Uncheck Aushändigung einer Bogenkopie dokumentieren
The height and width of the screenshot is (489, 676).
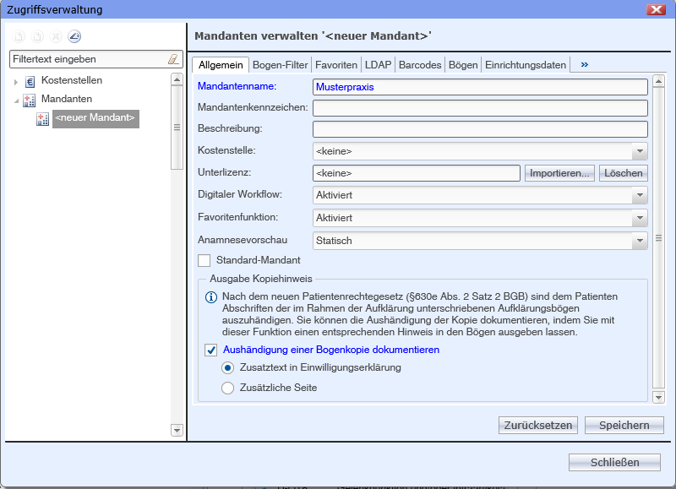[x=211, y=350]
